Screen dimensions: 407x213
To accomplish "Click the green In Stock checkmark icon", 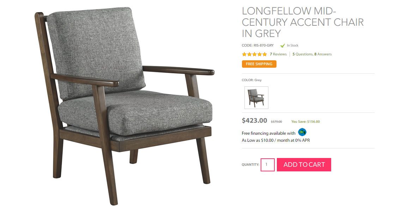I will click(283, 45).
